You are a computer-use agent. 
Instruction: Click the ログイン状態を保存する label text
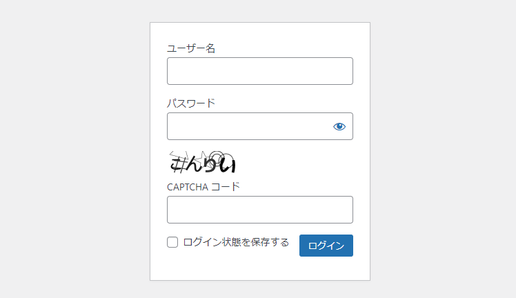[236, 242]
